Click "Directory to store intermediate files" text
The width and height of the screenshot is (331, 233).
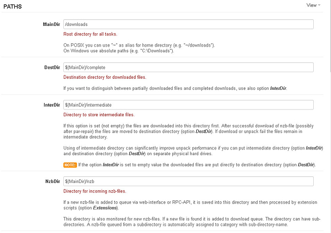(x=99, y=115)
